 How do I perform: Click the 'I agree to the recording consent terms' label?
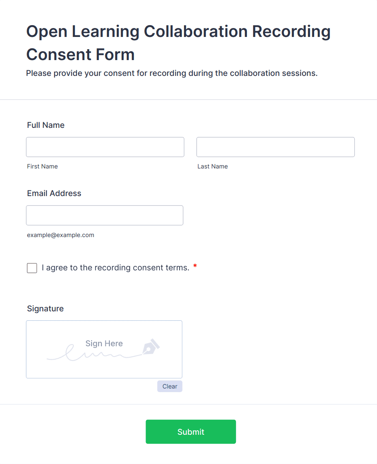click(x=116, y=268)
